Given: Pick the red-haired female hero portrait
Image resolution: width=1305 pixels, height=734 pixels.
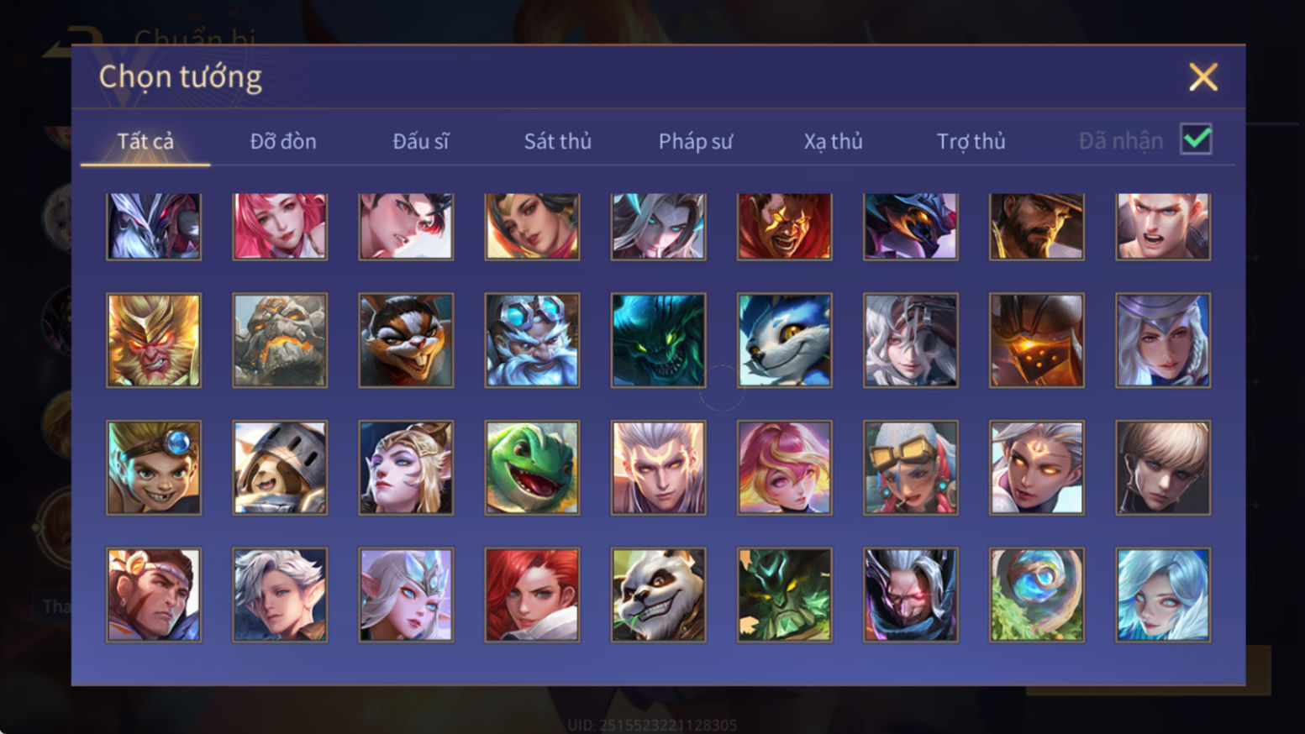Looking at the screenshot, I should (532, 595).
